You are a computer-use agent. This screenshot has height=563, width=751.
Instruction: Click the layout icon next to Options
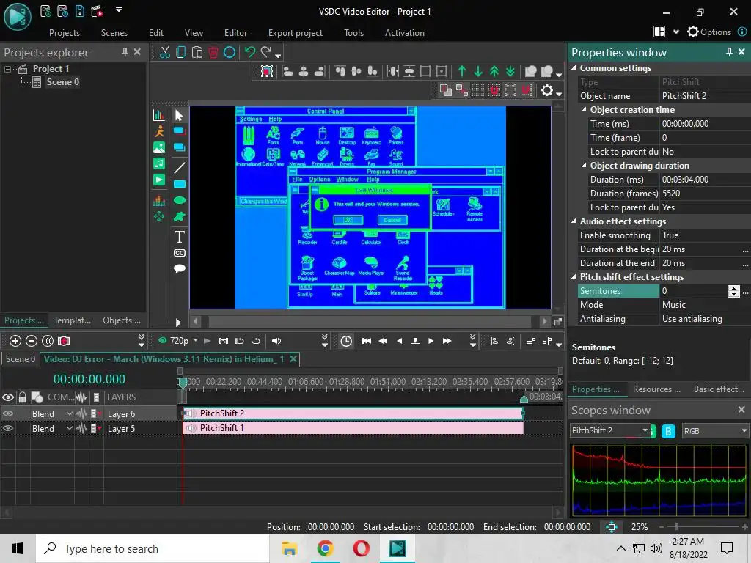[659, 32]
